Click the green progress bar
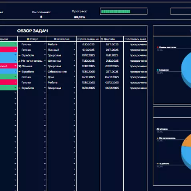This screenshot has height=191, width=191. pyautogui.click(x=116, y=12)
